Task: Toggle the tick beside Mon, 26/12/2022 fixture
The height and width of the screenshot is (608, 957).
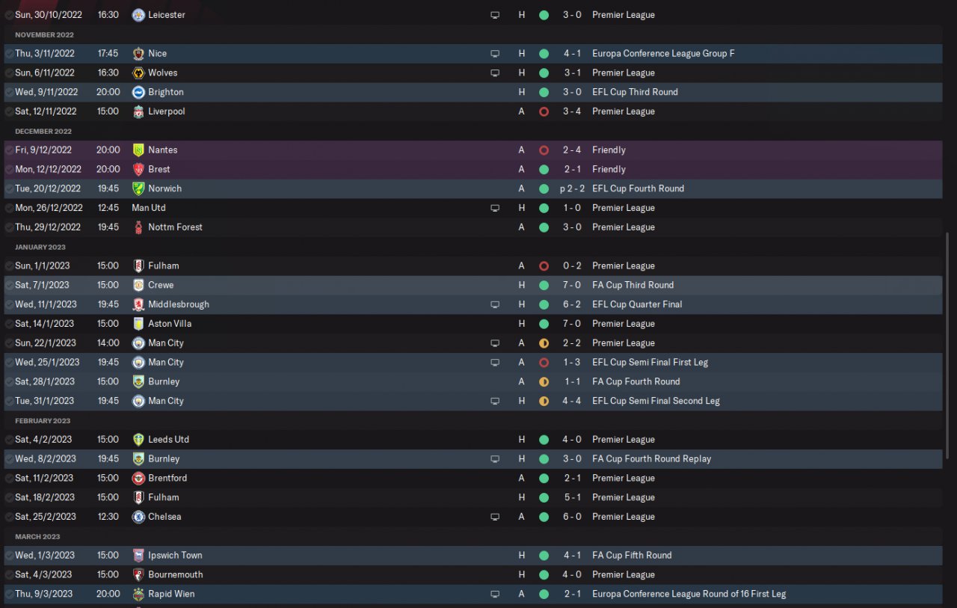Action: pos(9,208)
